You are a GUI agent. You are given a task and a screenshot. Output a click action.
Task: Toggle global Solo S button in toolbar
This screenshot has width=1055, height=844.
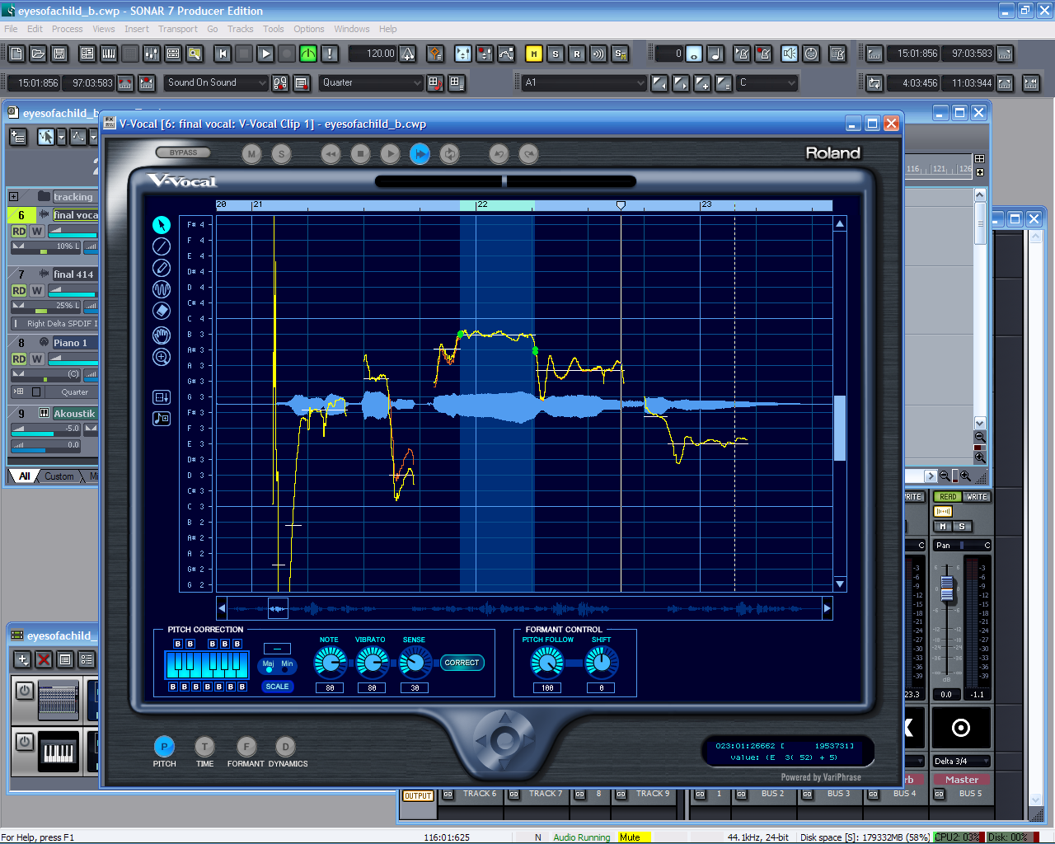click(x=556, y=54)
